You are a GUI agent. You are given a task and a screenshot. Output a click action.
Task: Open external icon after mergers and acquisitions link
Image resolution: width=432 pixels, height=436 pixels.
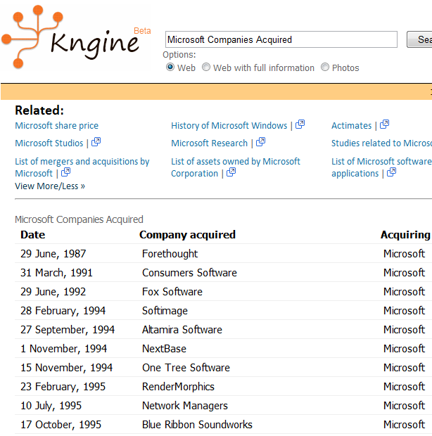point(65,172)
